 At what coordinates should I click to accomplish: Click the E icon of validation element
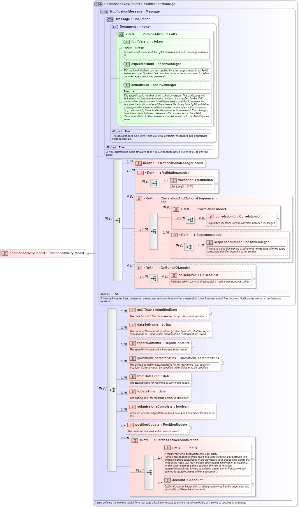click(x=173, y=180)
